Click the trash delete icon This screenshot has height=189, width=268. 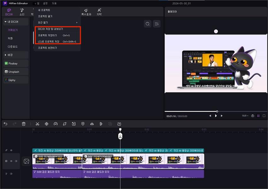(24, 124)
